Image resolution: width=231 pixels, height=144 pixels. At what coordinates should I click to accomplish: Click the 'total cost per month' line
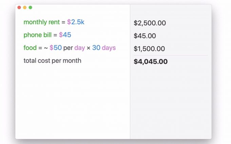(52, 61)
